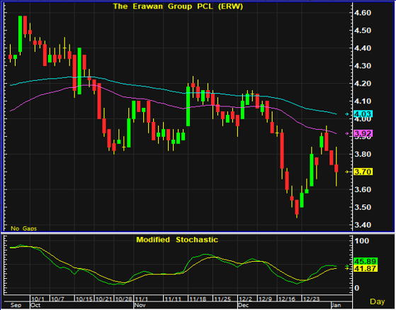396x310 pixels.
Task: Click the magenta 3.92 moving average label
Action: pos(363,133)
